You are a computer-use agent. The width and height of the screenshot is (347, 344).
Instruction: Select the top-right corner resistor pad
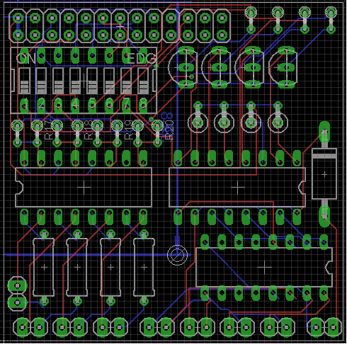(331, 12)
